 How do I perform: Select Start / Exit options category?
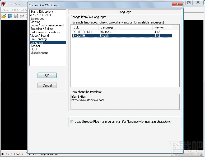(42, 12)
